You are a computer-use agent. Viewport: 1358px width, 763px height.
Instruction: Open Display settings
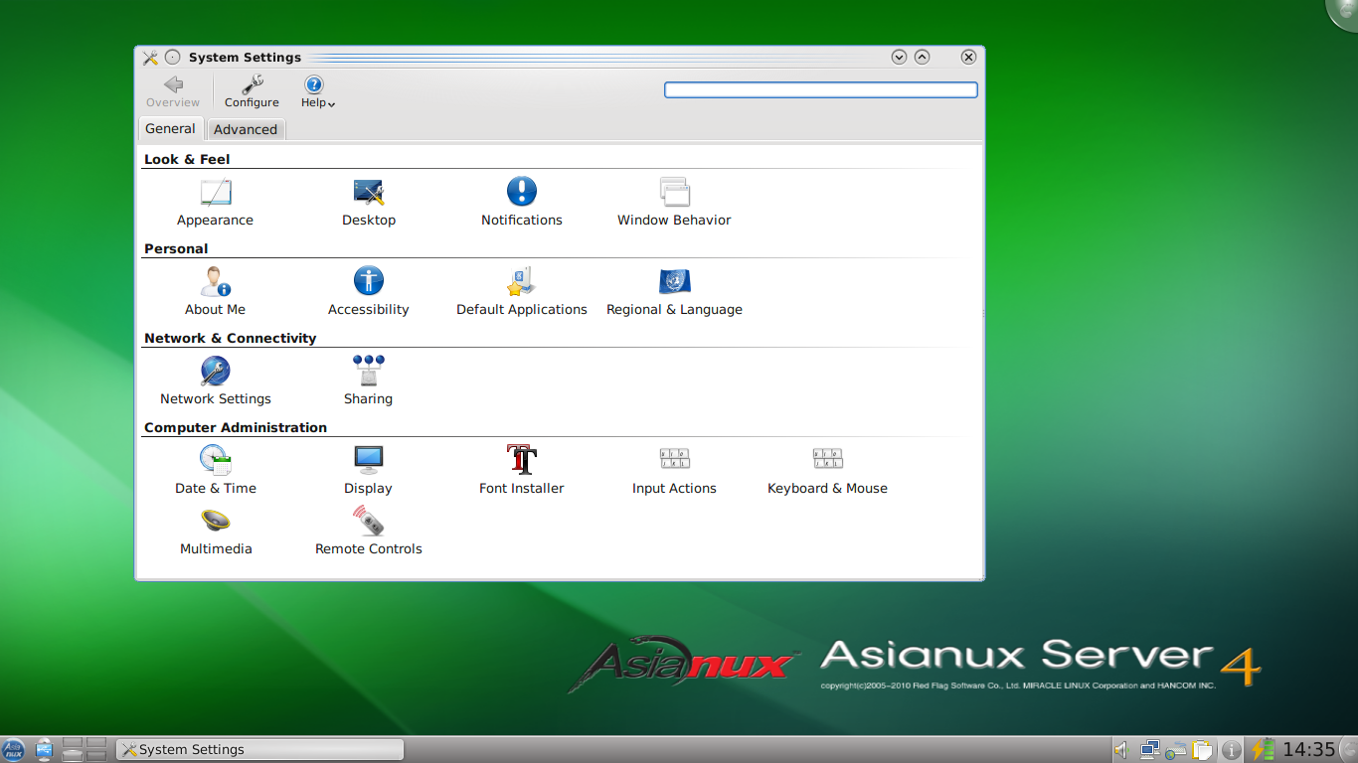pos(369,471)
